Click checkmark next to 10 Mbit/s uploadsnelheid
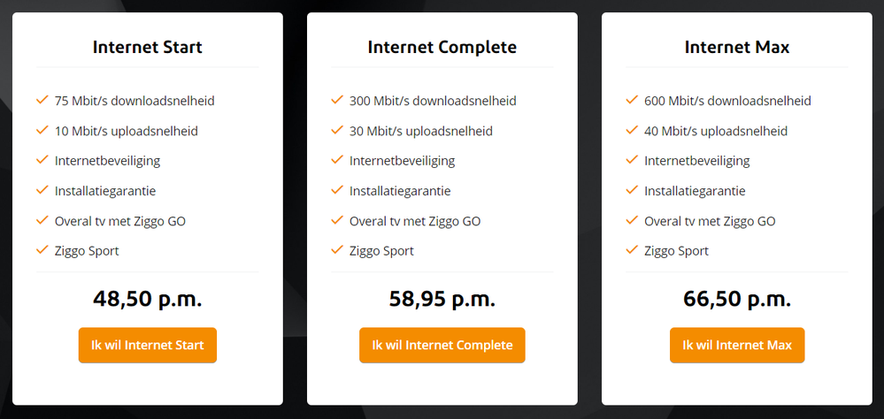Image resolution: width=884 pixels, height=419 pixels. 42,130
